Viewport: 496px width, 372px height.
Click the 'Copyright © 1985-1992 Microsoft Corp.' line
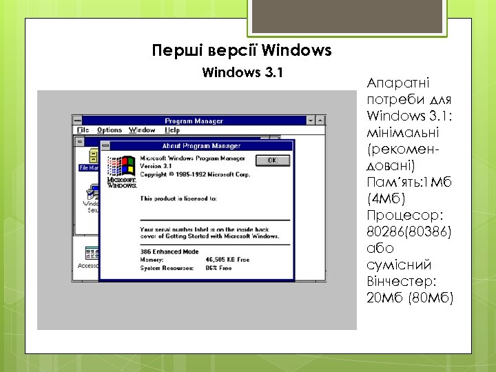195,174
